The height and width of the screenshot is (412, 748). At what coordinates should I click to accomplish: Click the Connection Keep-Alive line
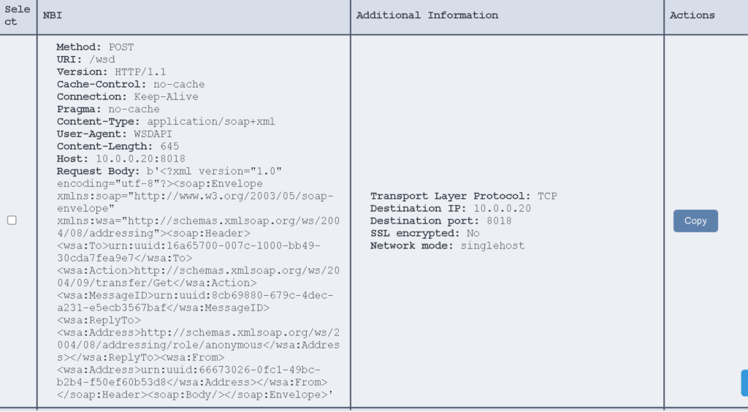click(x=127, y=96)
